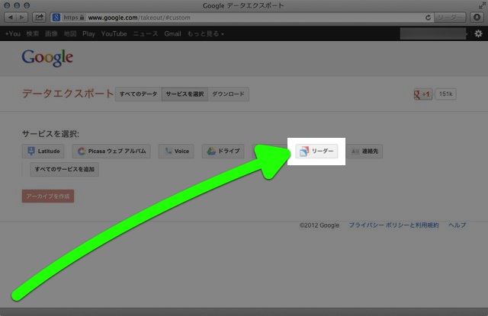This screenshot has height=316, width=488.
Task: Select the リーダー service button
Action: click(x=316, y=152)
